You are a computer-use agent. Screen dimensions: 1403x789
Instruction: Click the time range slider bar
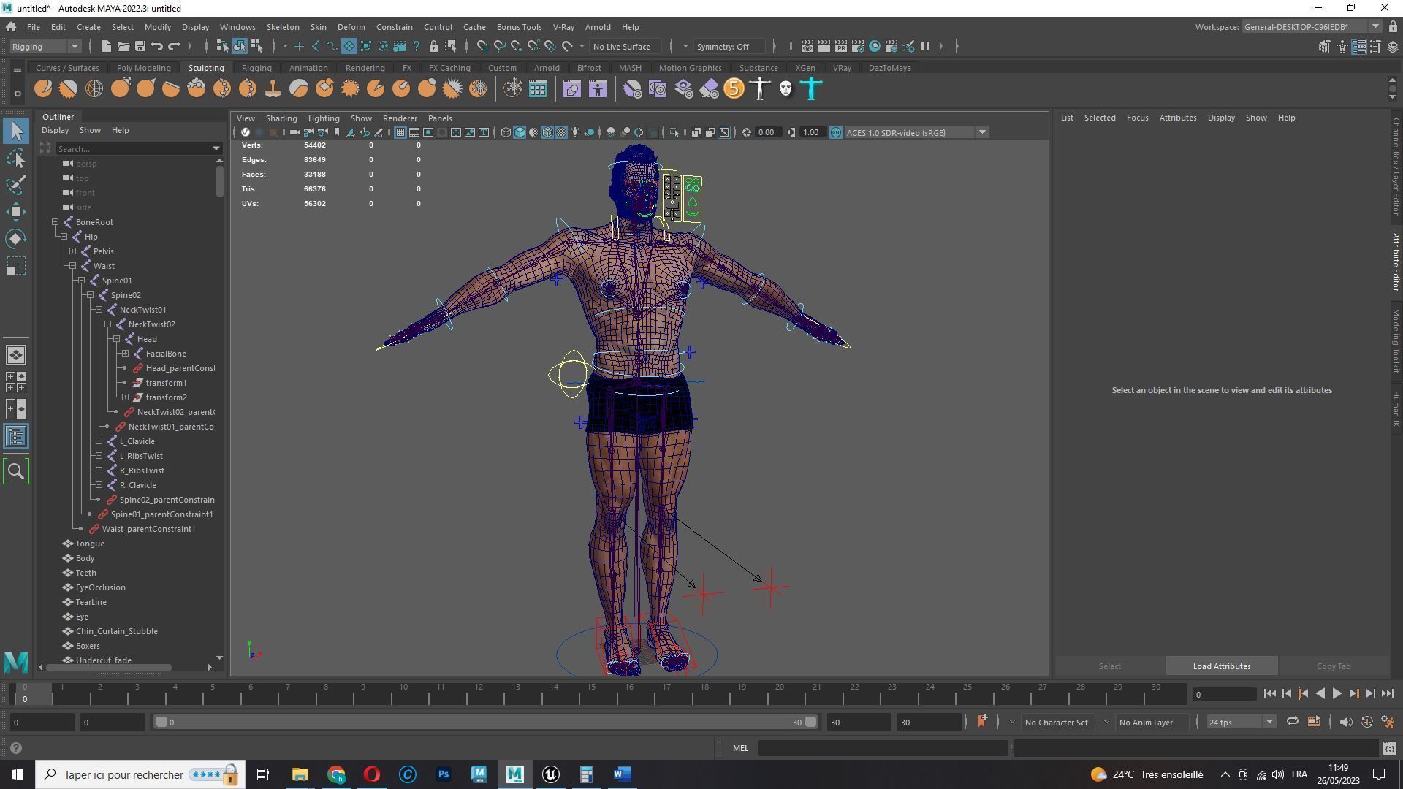[x=486, y=723]
